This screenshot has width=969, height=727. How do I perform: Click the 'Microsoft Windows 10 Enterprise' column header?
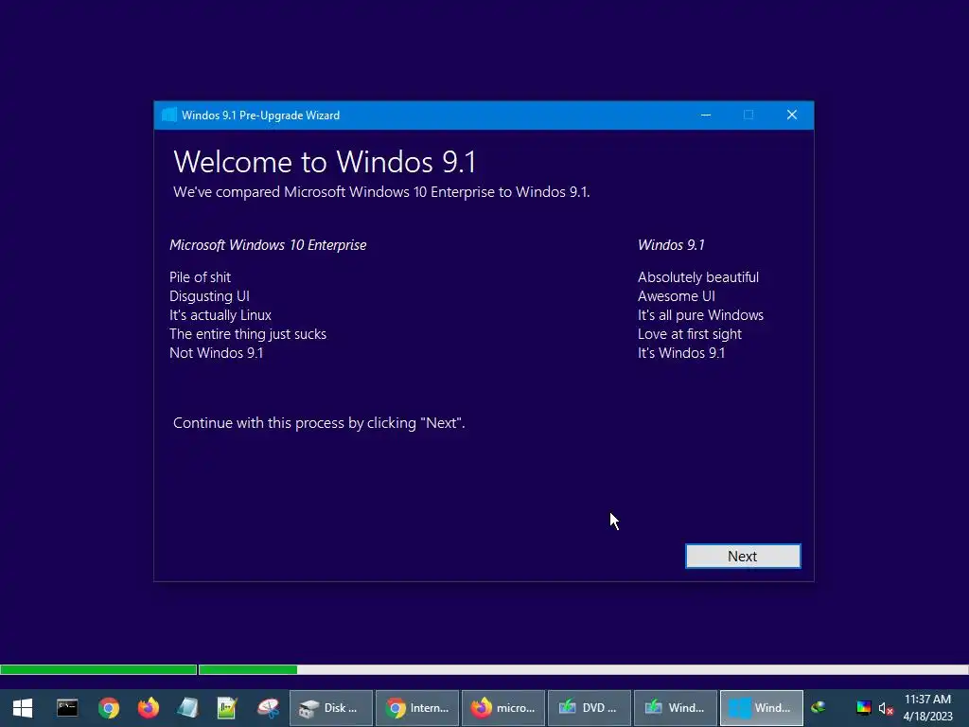268,245
